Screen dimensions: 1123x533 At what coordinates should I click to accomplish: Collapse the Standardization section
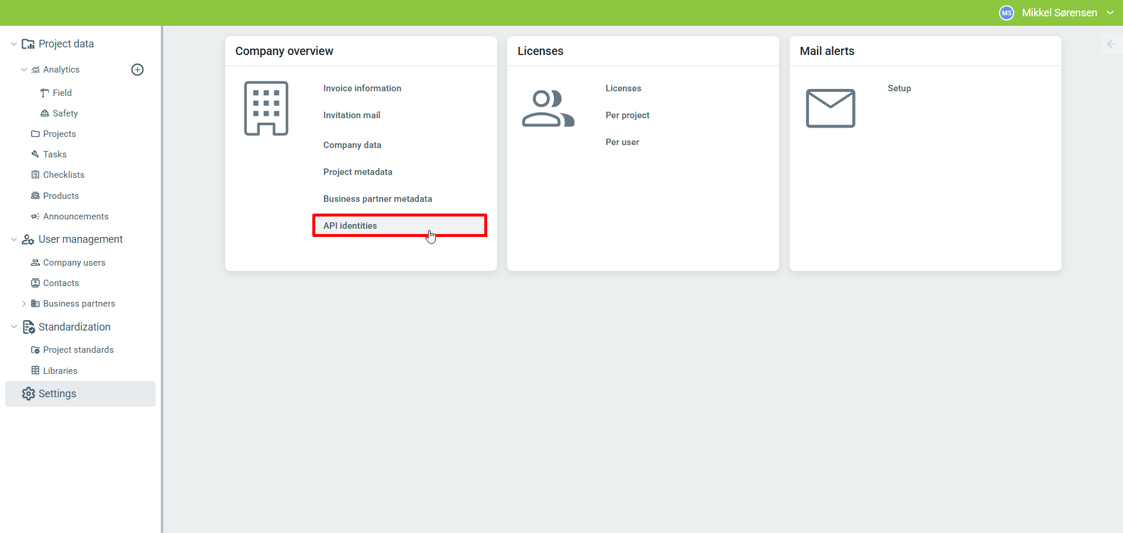(x=14, y=327)
